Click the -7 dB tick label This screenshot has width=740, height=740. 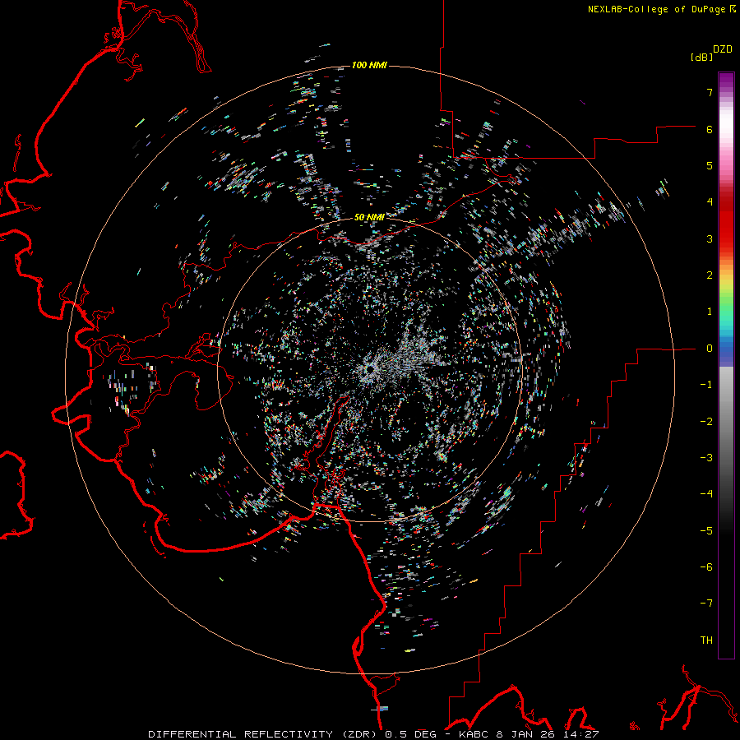706,604
